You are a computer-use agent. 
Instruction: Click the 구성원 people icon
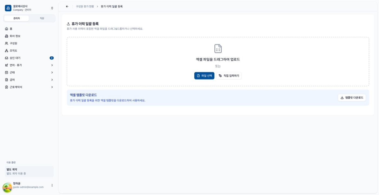6,43
